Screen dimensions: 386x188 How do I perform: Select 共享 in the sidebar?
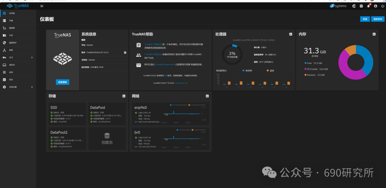coord(18,36)
